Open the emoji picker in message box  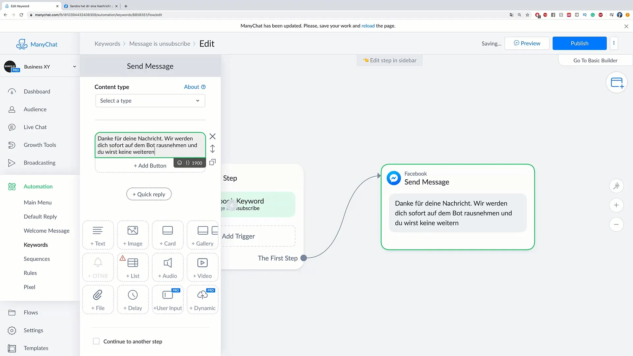pos(180,163)
